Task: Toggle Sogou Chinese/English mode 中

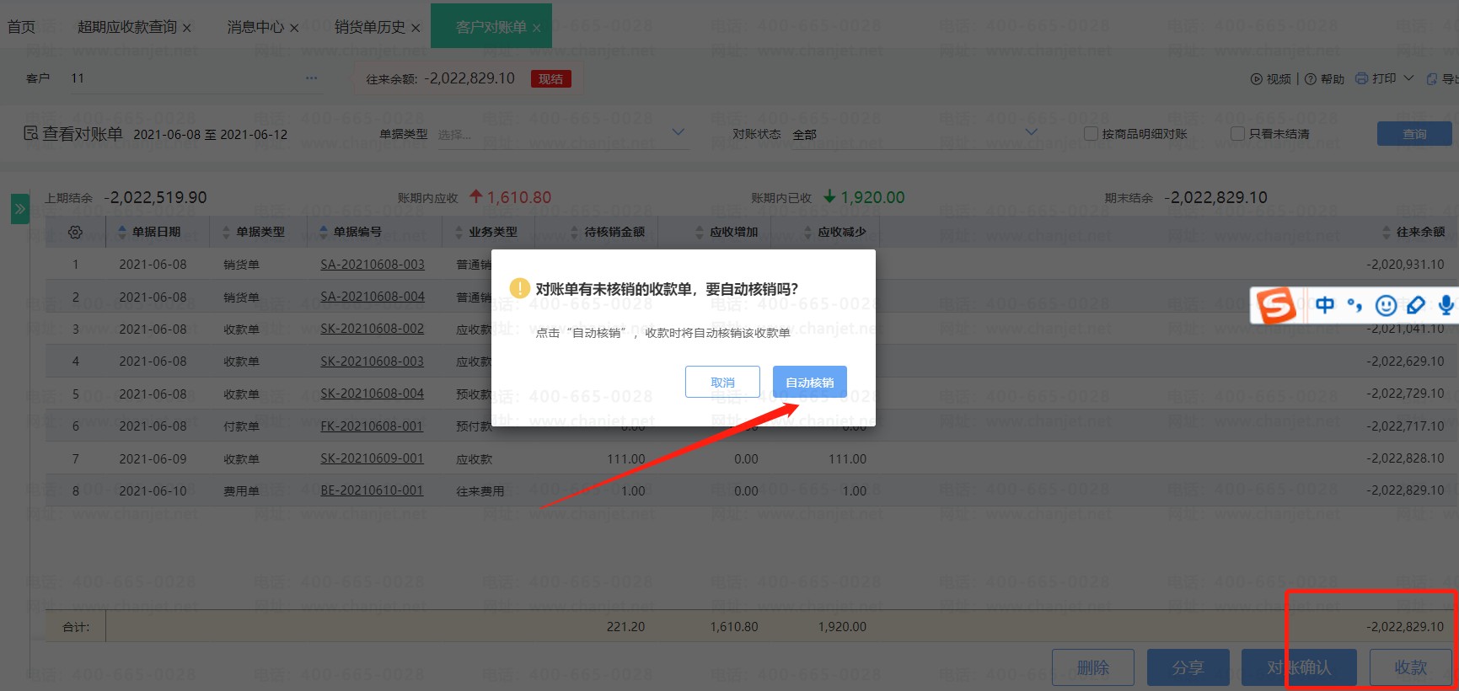Action: [x=1324, y=305]
